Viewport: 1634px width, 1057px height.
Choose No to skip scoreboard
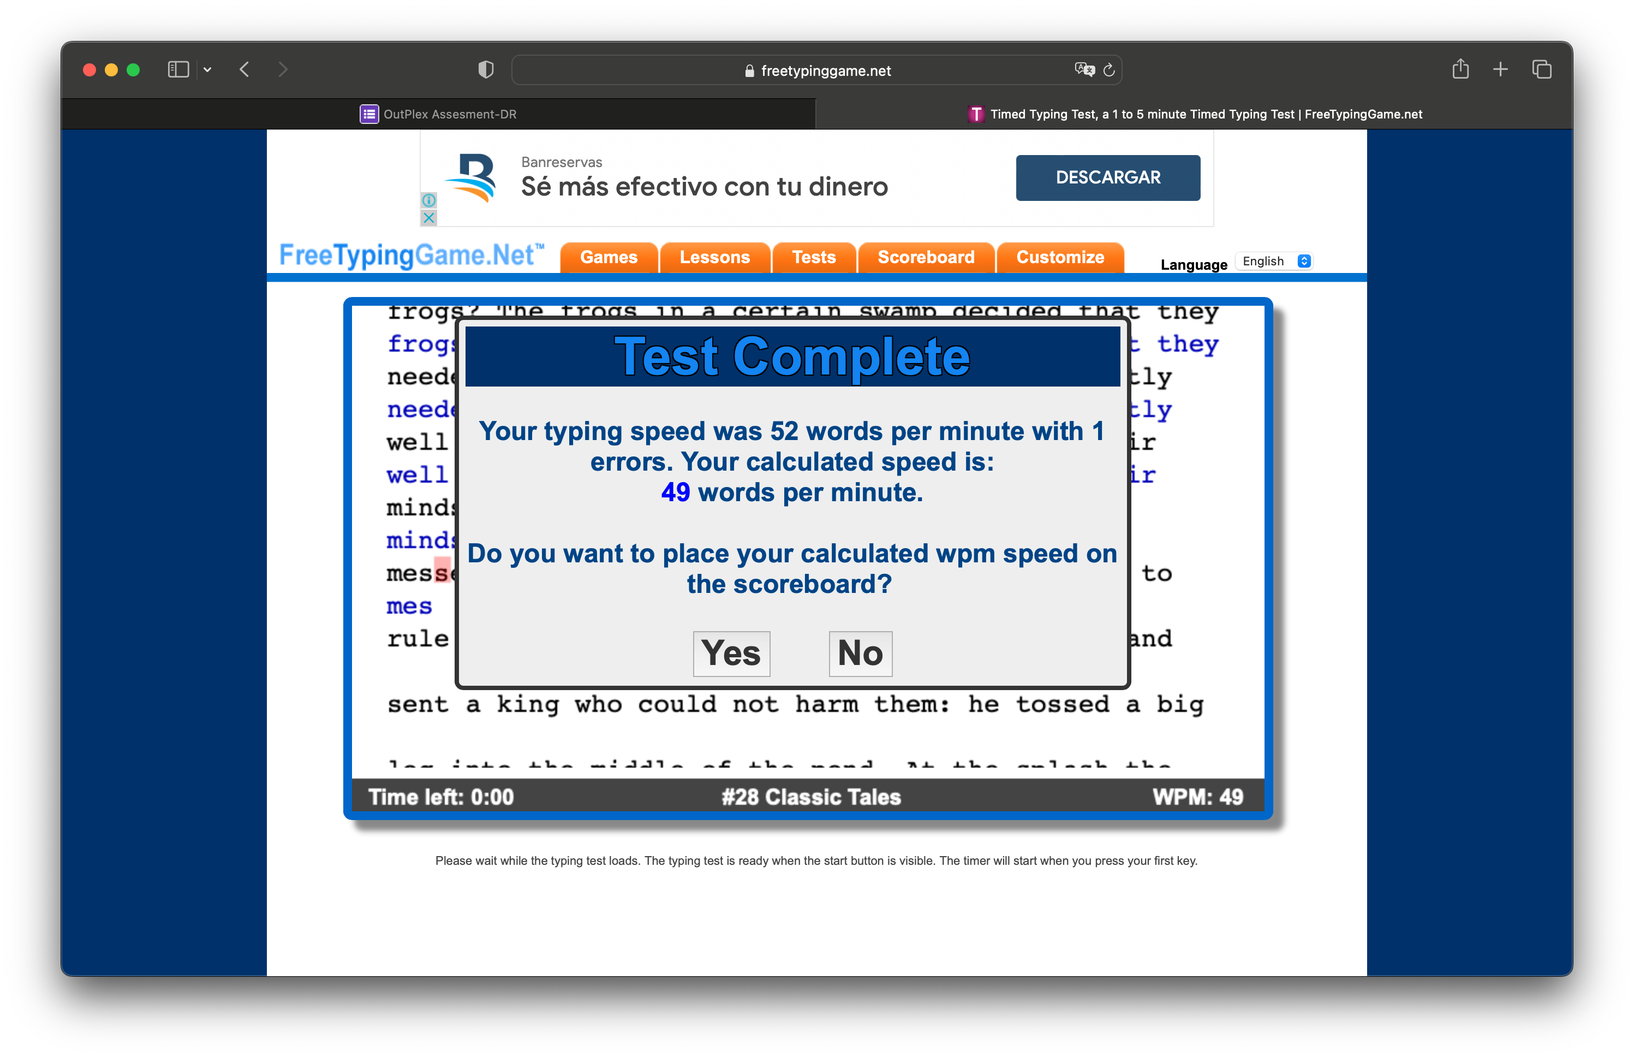tap(860, 653)
